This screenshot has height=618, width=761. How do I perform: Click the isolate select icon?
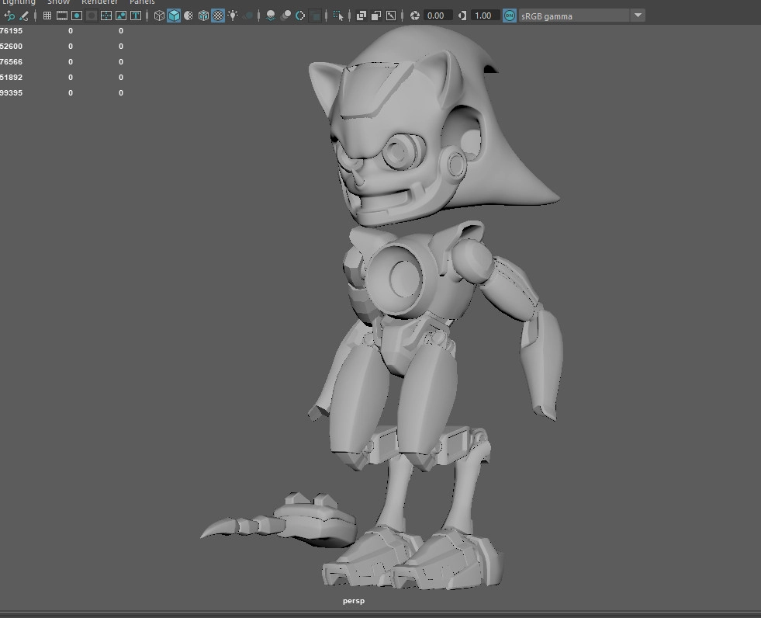click(x=338, y=16)
